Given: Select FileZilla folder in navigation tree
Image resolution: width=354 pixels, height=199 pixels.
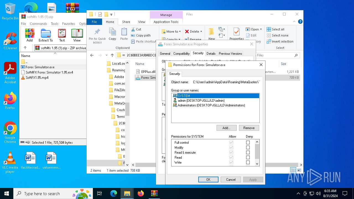Looking at the screenshot, I should 117,90.
